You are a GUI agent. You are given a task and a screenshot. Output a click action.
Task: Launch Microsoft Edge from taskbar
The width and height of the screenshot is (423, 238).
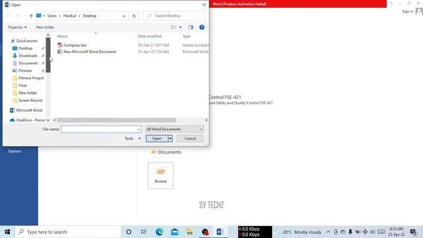(159, 232)
